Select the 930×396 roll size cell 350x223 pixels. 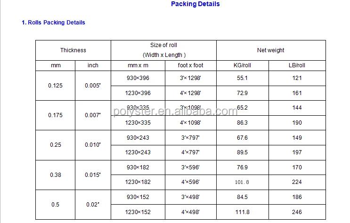pos(138,78)
